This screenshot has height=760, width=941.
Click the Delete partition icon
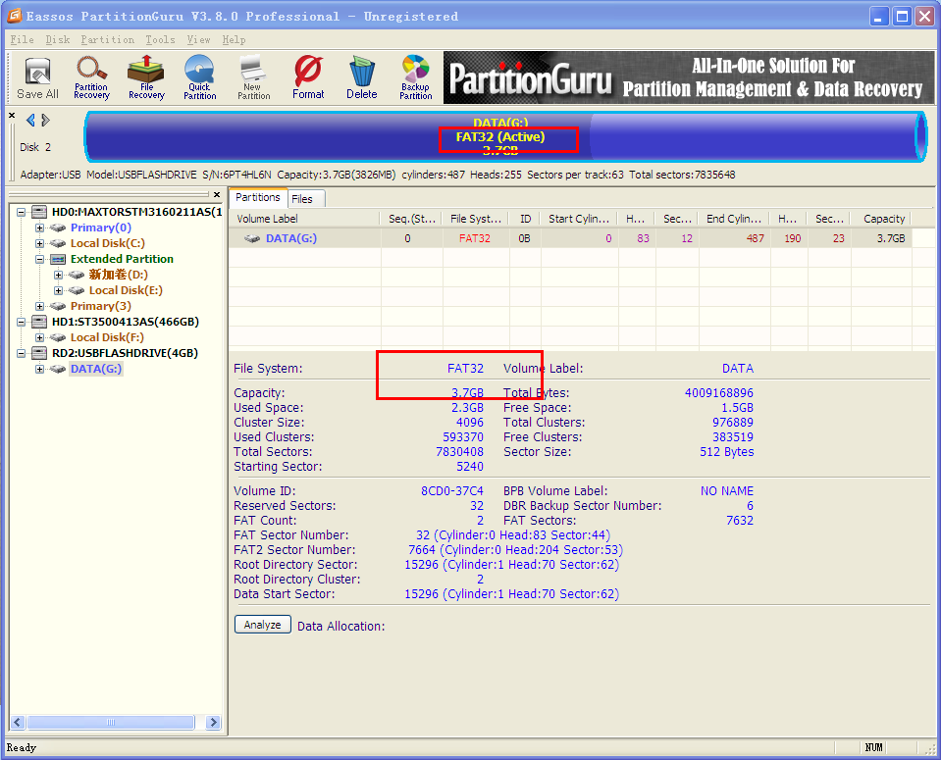point(362,78)
